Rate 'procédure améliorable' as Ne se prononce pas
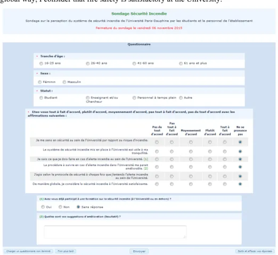 [240, 167]
